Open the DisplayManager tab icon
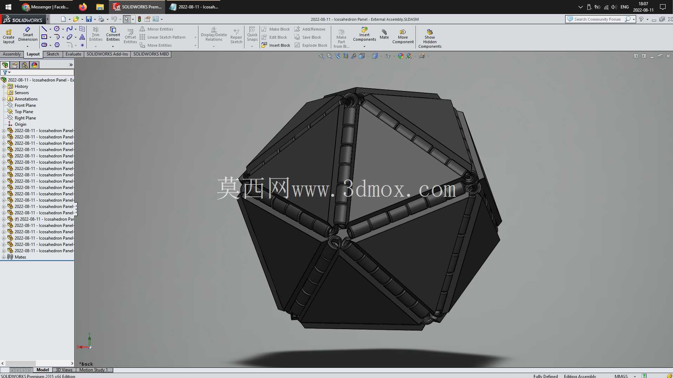 pyautogui.click(x=34, y=65)
